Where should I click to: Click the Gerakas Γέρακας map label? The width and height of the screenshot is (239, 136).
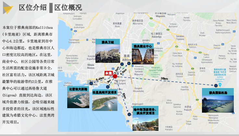[180, 38]
